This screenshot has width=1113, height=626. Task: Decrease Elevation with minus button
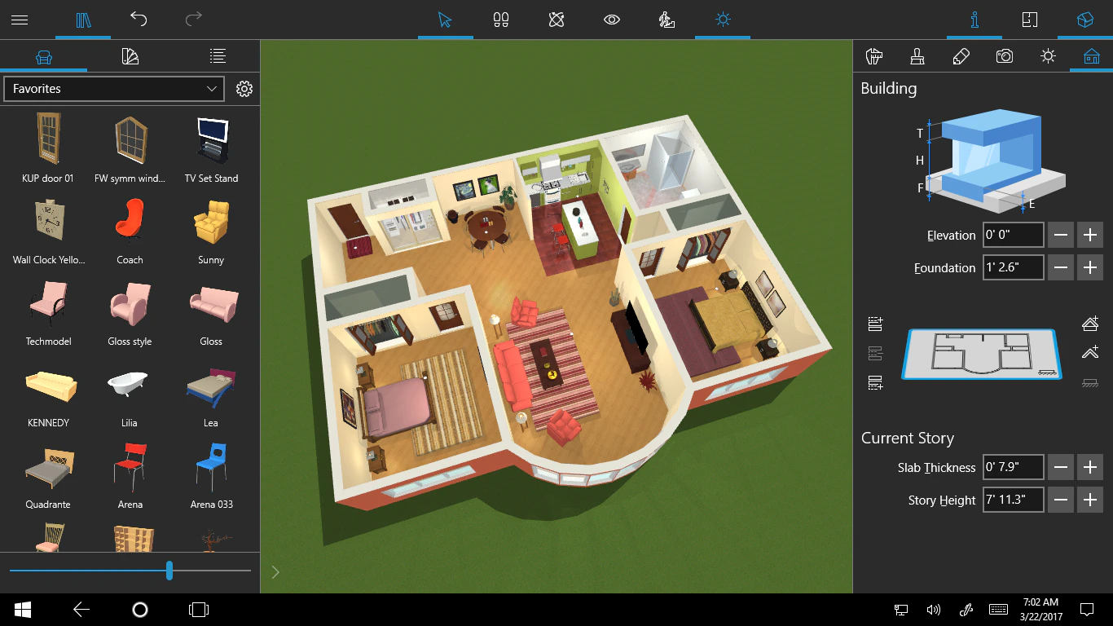pos(1061,236)
